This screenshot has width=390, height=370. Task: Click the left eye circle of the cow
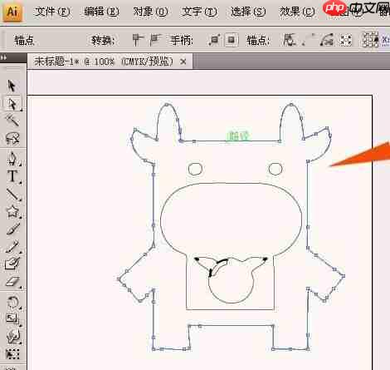point(195,169)
